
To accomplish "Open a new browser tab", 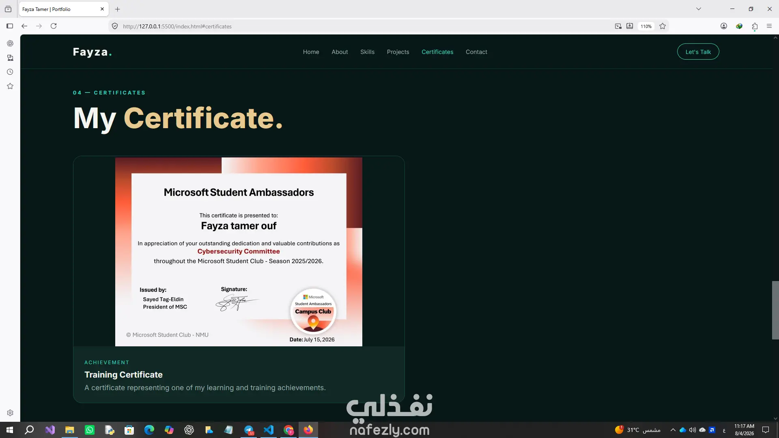I will click(x=118, y=9).
